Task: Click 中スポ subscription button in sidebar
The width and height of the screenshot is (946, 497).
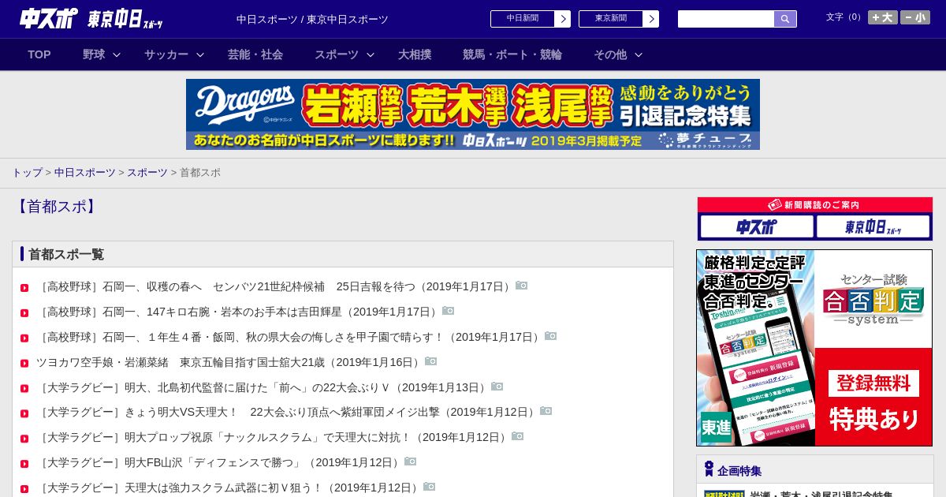Action: tap(757, 226)
